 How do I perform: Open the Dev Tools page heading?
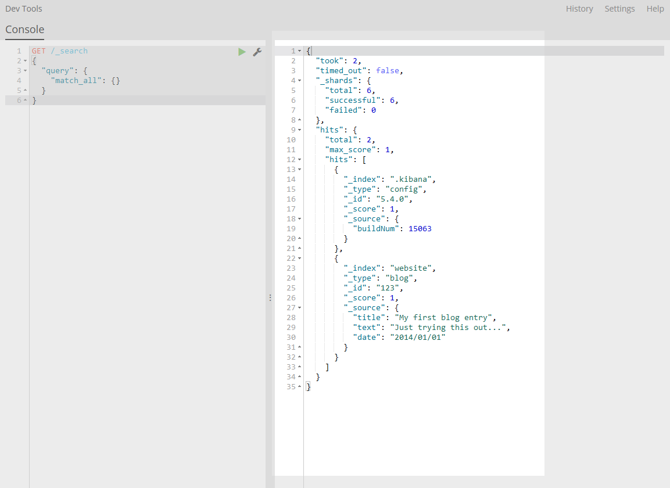pos(23,8)
